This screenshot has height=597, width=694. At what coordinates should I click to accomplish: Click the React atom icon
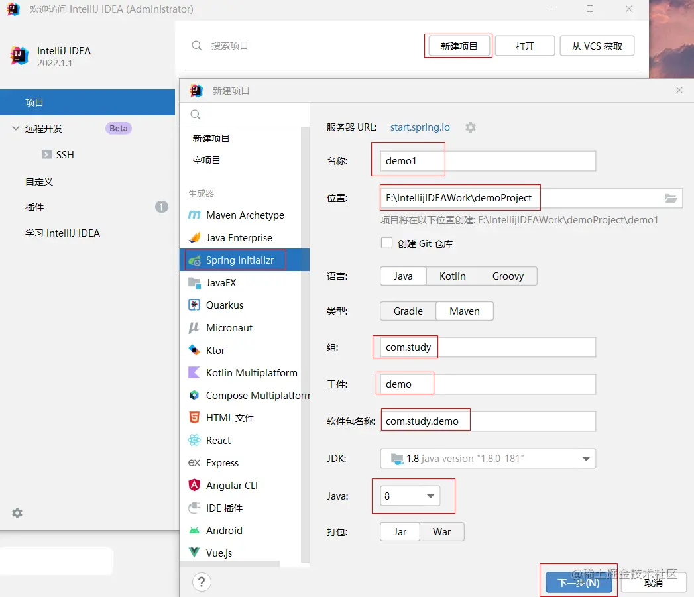194,441
